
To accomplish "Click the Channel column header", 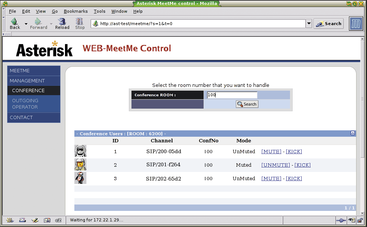I will click(x=162, y=140).
